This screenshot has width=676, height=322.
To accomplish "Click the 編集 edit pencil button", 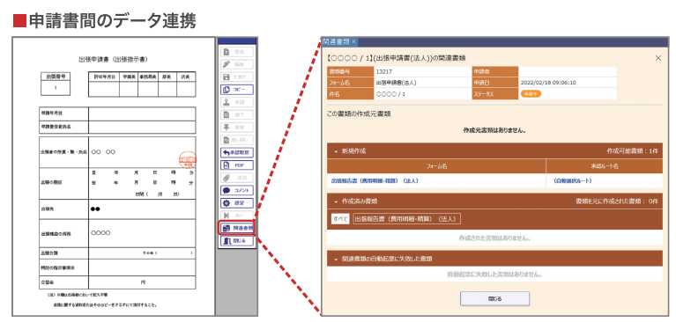I will coord(237,64).
